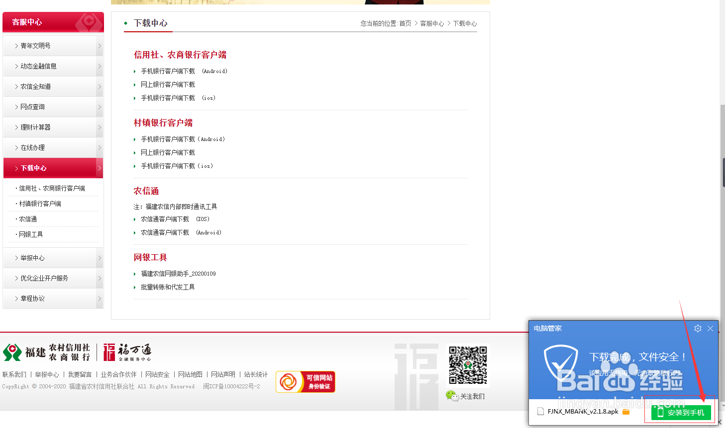This screenshot has width=725, height=428.
Task: Open 章程协议 in the sidebar
Action: [53, 298]
